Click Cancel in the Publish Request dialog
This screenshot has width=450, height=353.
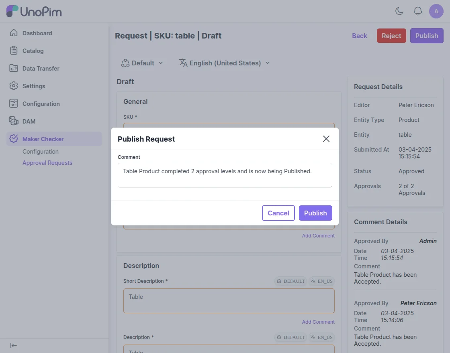pyautogui.click(x=278, y=213)
